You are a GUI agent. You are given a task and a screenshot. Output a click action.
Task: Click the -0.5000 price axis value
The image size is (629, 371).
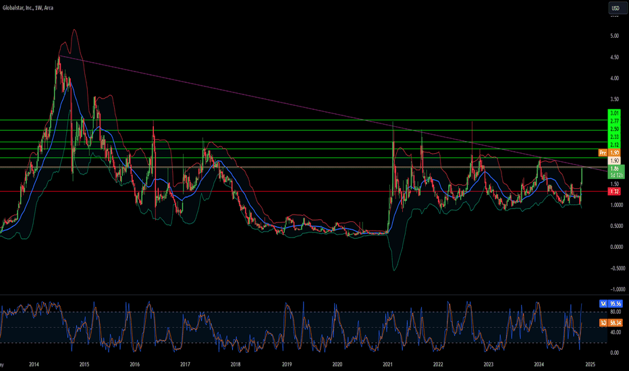(x=618, y=268)
